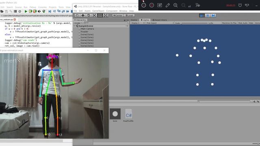Click Spyder's Open file folder icon
260x146 pixels.
click(2, 11)
